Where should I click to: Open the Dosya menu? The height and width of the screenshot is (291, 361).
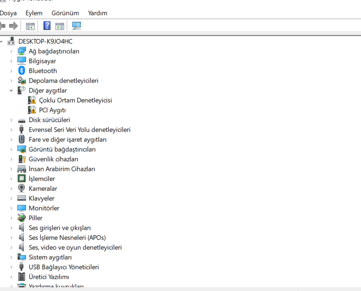tap(8, 13)
